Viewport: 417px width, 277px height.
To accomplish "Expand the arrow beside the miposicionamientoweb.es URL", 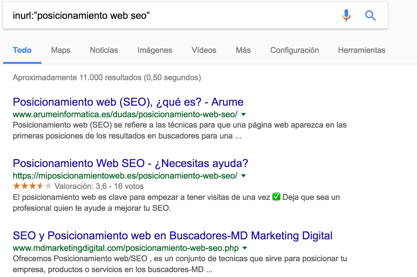I will pos(244,176).
